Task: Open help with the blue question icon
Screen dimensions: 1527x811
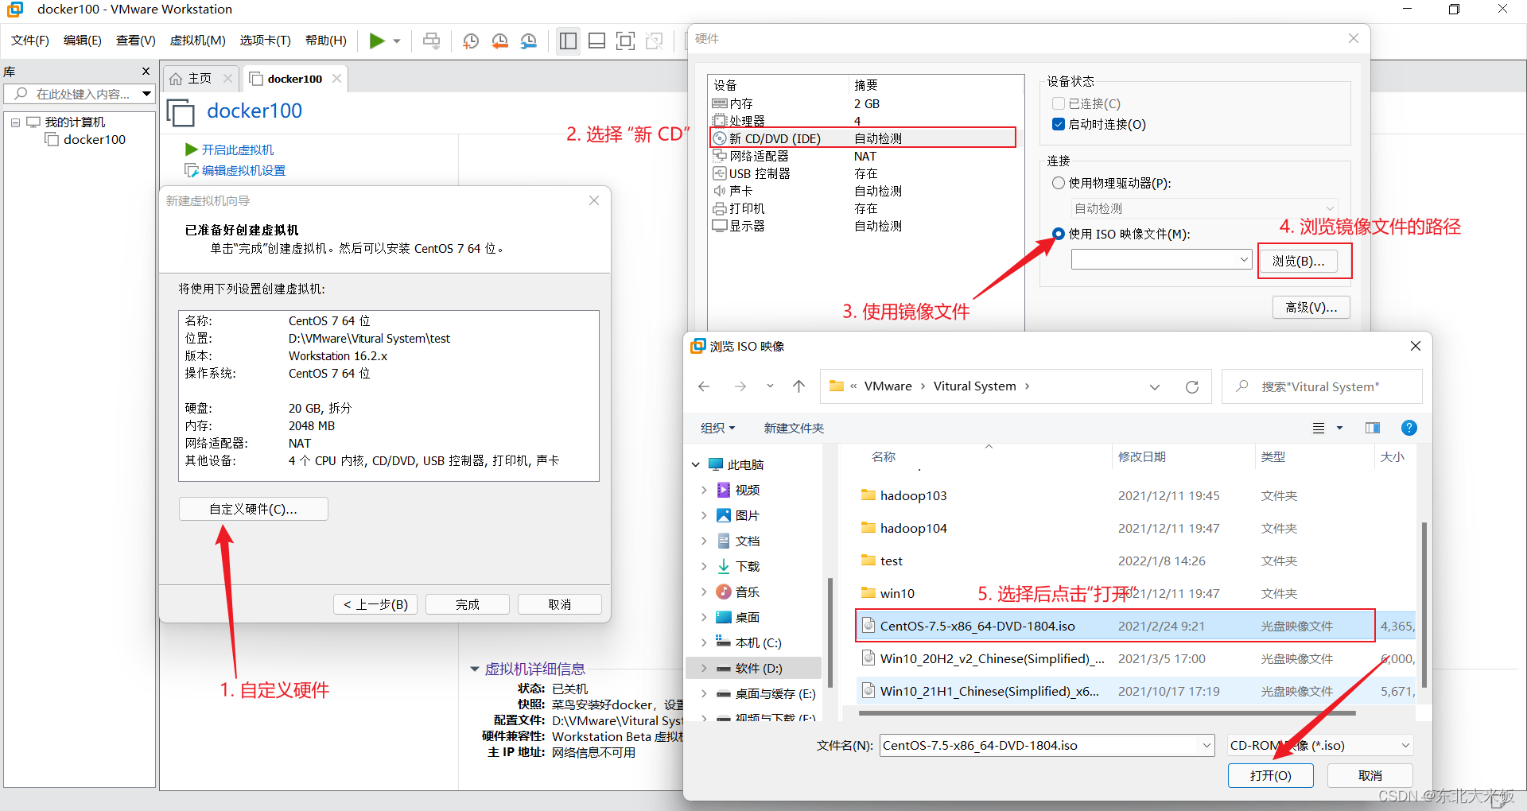Action: point(1409,428)
